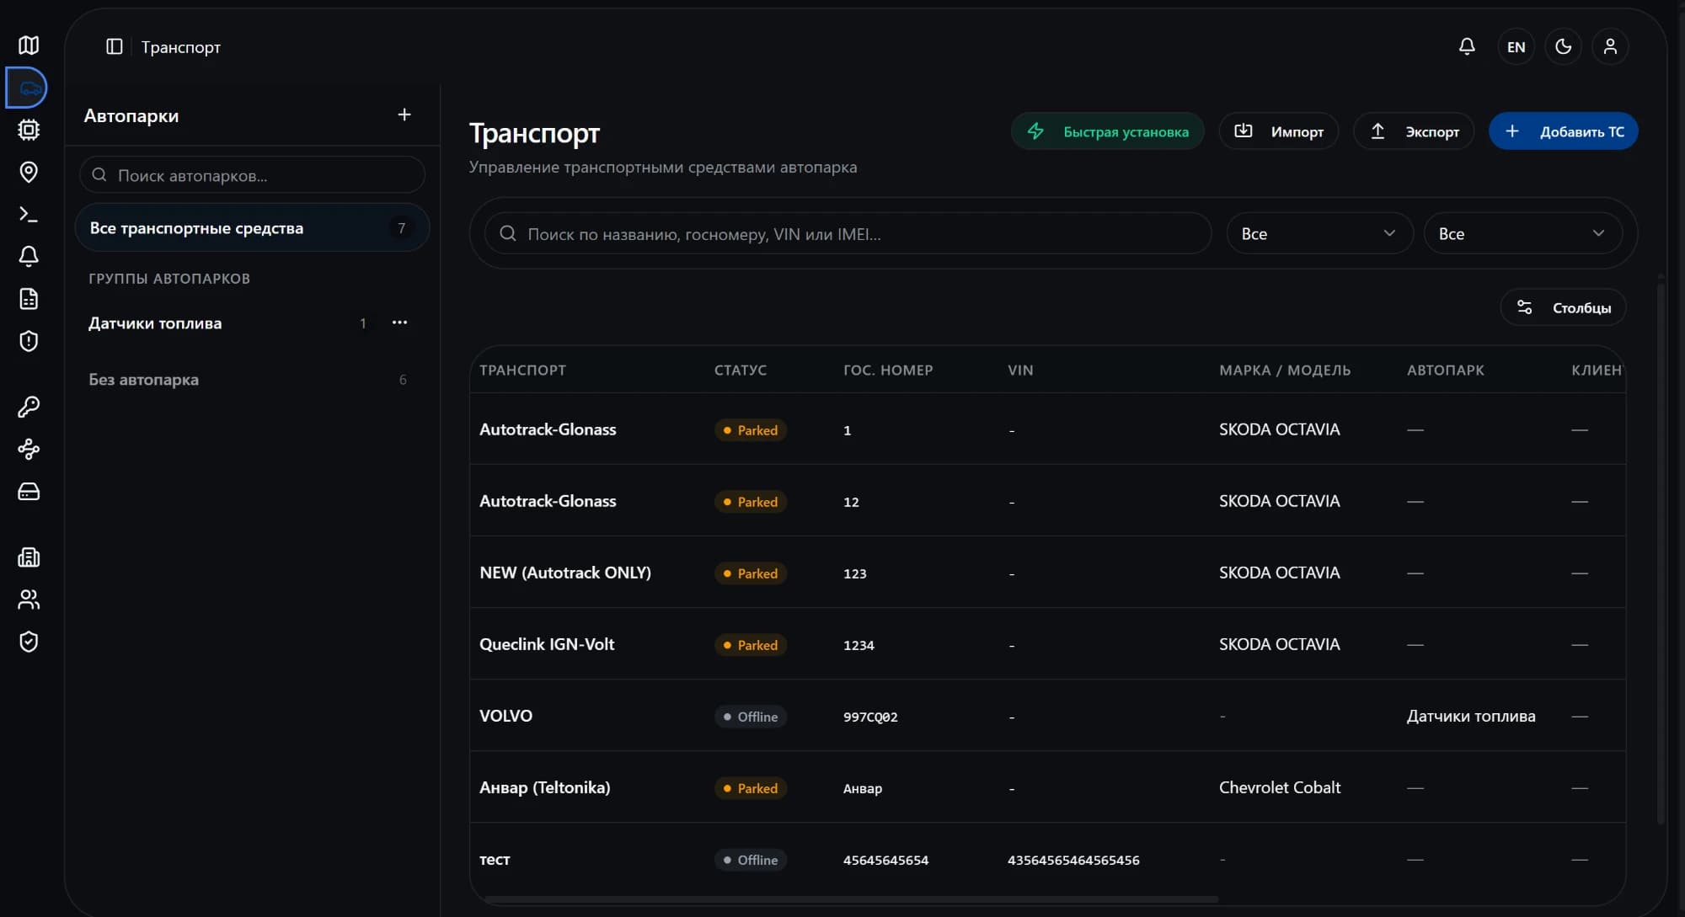Sort by АВТОПАРК column header
This screenshot has height=917, width=1685.
1446,370
